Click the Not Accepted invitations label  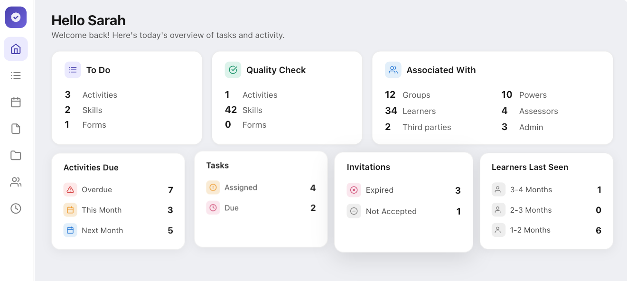coord(391,211)
